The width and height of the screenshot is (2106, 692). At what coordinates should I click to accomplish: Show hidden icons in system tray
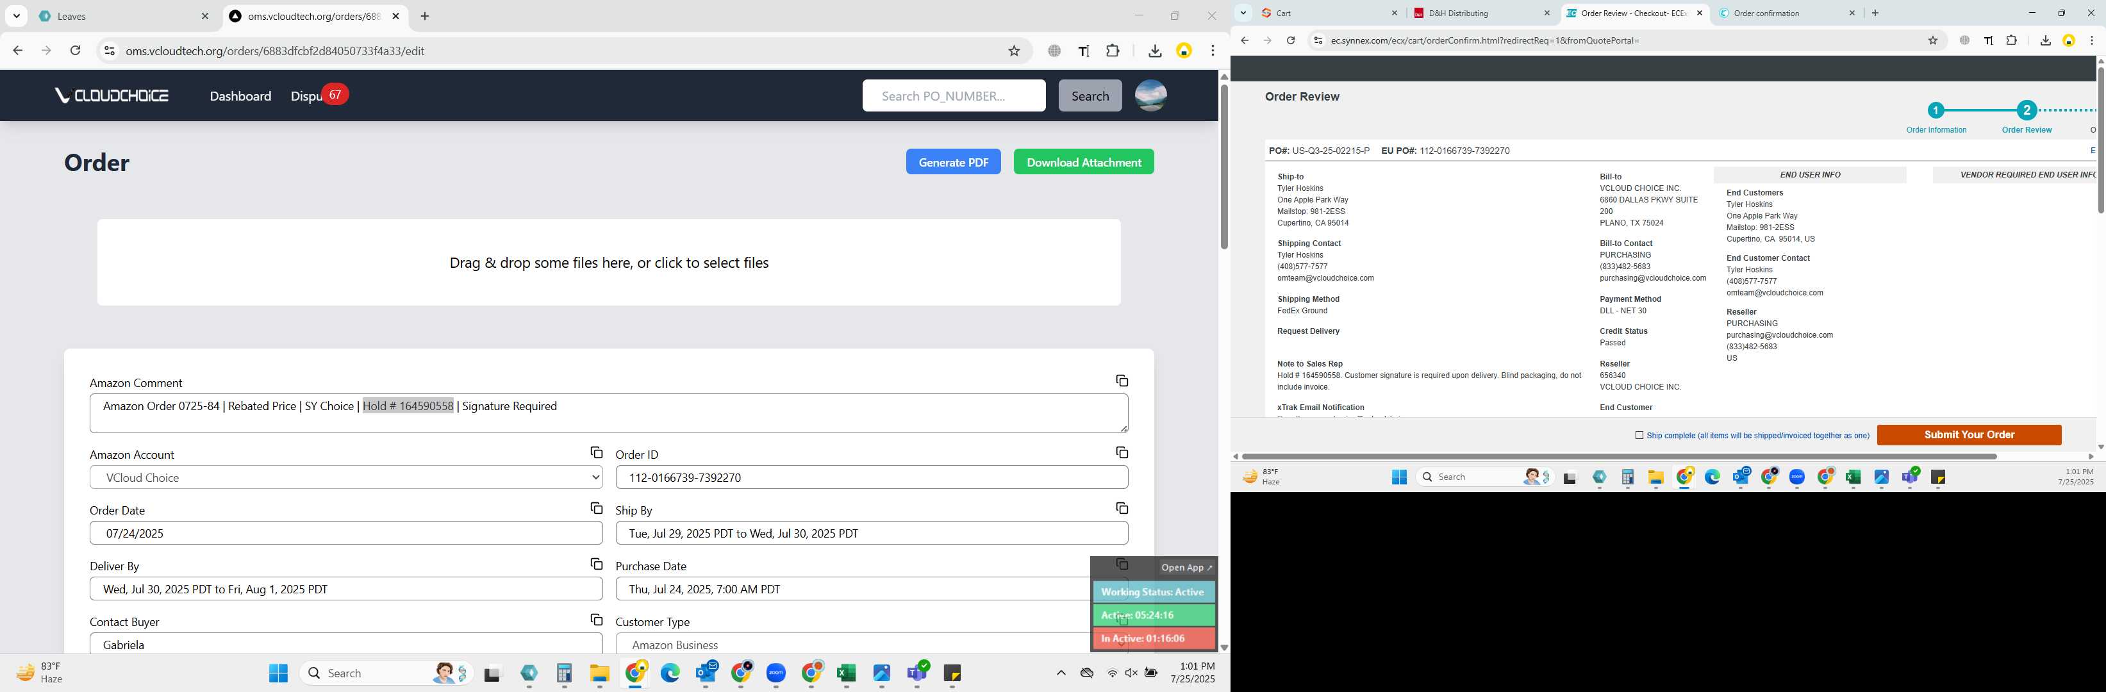(x=1060, y=673)
